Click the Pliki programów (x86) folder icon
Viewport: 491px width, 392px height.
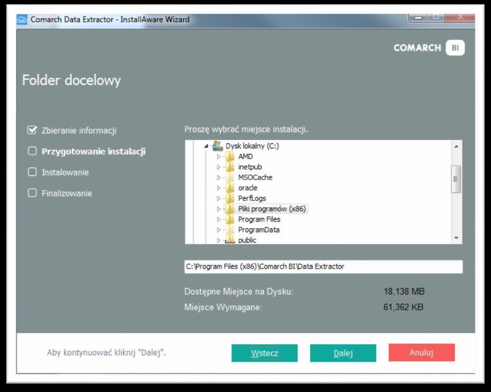[x=230, y=209]
